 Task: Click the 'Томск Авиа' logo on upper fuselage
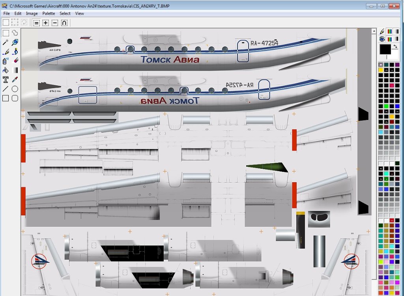click(x=170, y=60)
